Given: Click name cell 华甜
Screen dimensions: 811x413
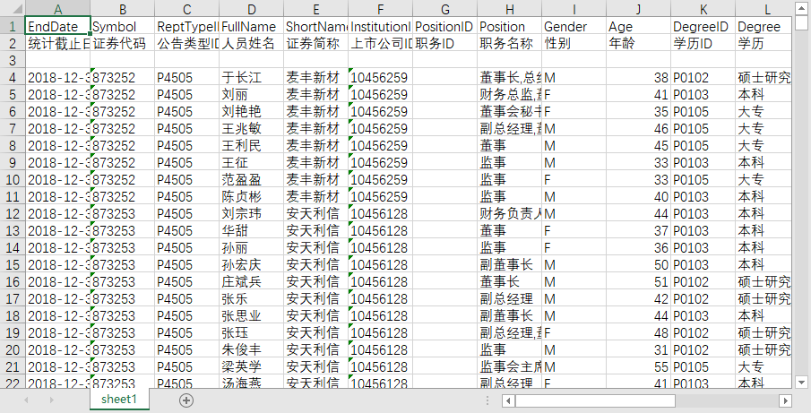Looking at the screenshot, I should 252,230.
